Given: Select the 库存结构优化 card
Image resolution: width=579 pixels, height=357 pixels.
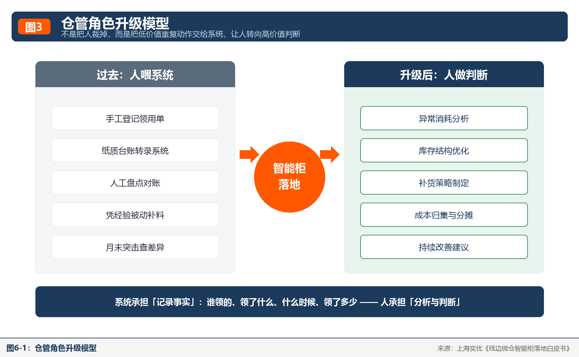Looking at the screenshot, I should 444,151.
